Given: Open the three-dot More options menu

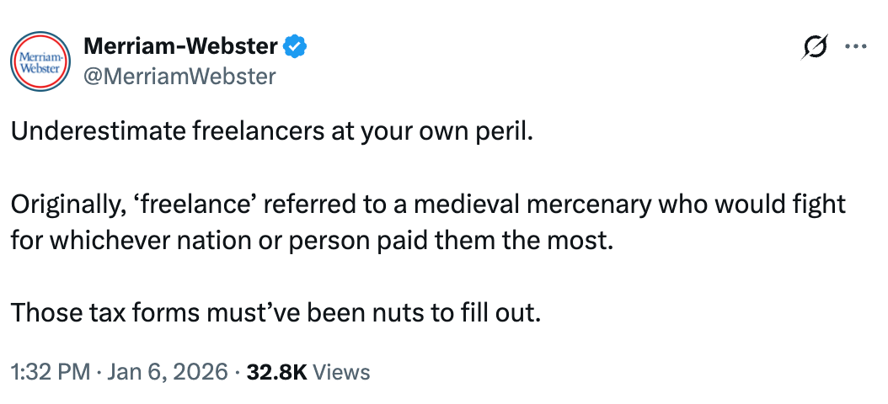Looking at the screenshot, I should pos(855,47).
